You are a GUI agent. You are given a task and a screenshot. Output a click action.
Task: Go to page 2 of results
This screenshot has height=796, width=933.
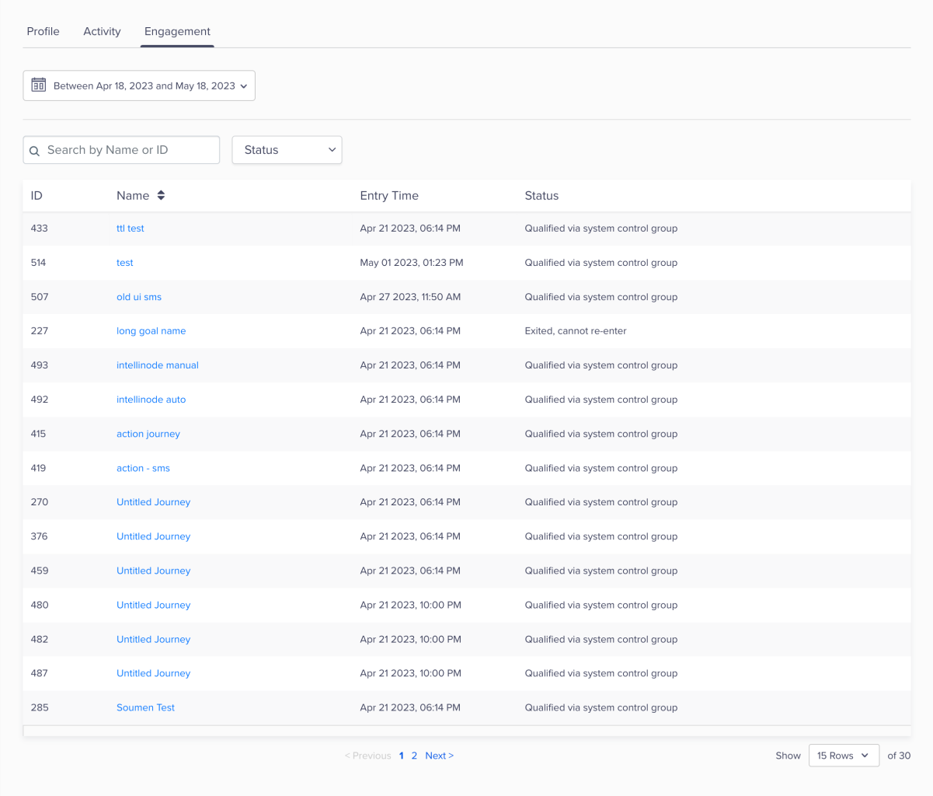click(x=414, y=756)
